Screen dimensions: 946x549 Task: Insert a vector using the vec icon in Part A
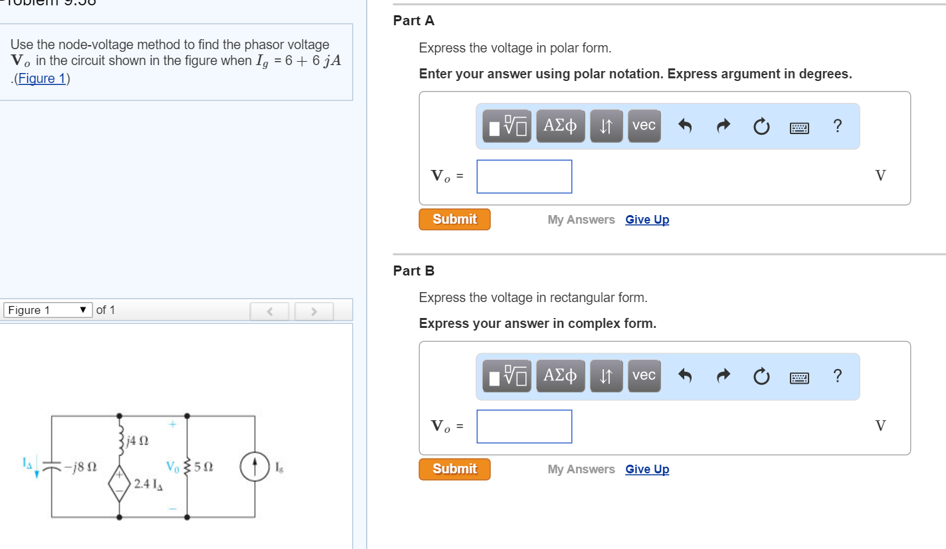(644, 125)
